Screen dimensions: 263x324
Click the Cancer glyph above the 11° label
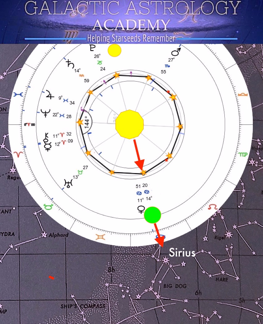coord(139,194)
